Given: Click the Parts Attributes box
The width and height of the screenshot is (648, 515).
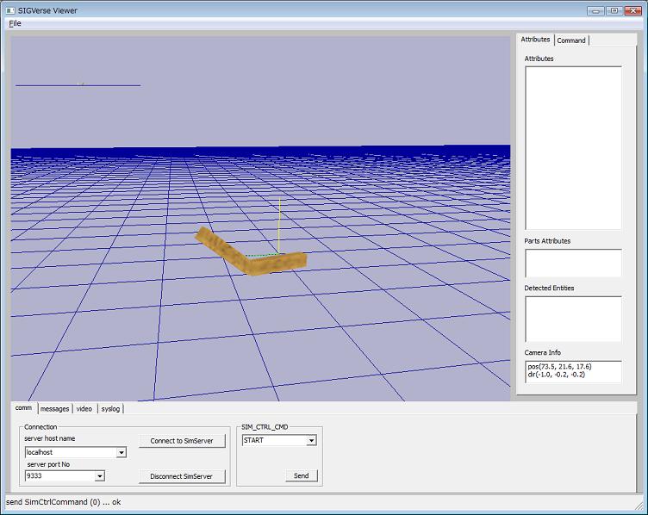Looking at the screenshot, I should tap(573, 263).
